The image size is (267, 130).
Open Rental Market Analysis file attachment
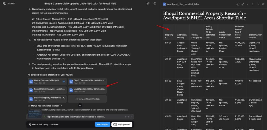pos(47,90)
